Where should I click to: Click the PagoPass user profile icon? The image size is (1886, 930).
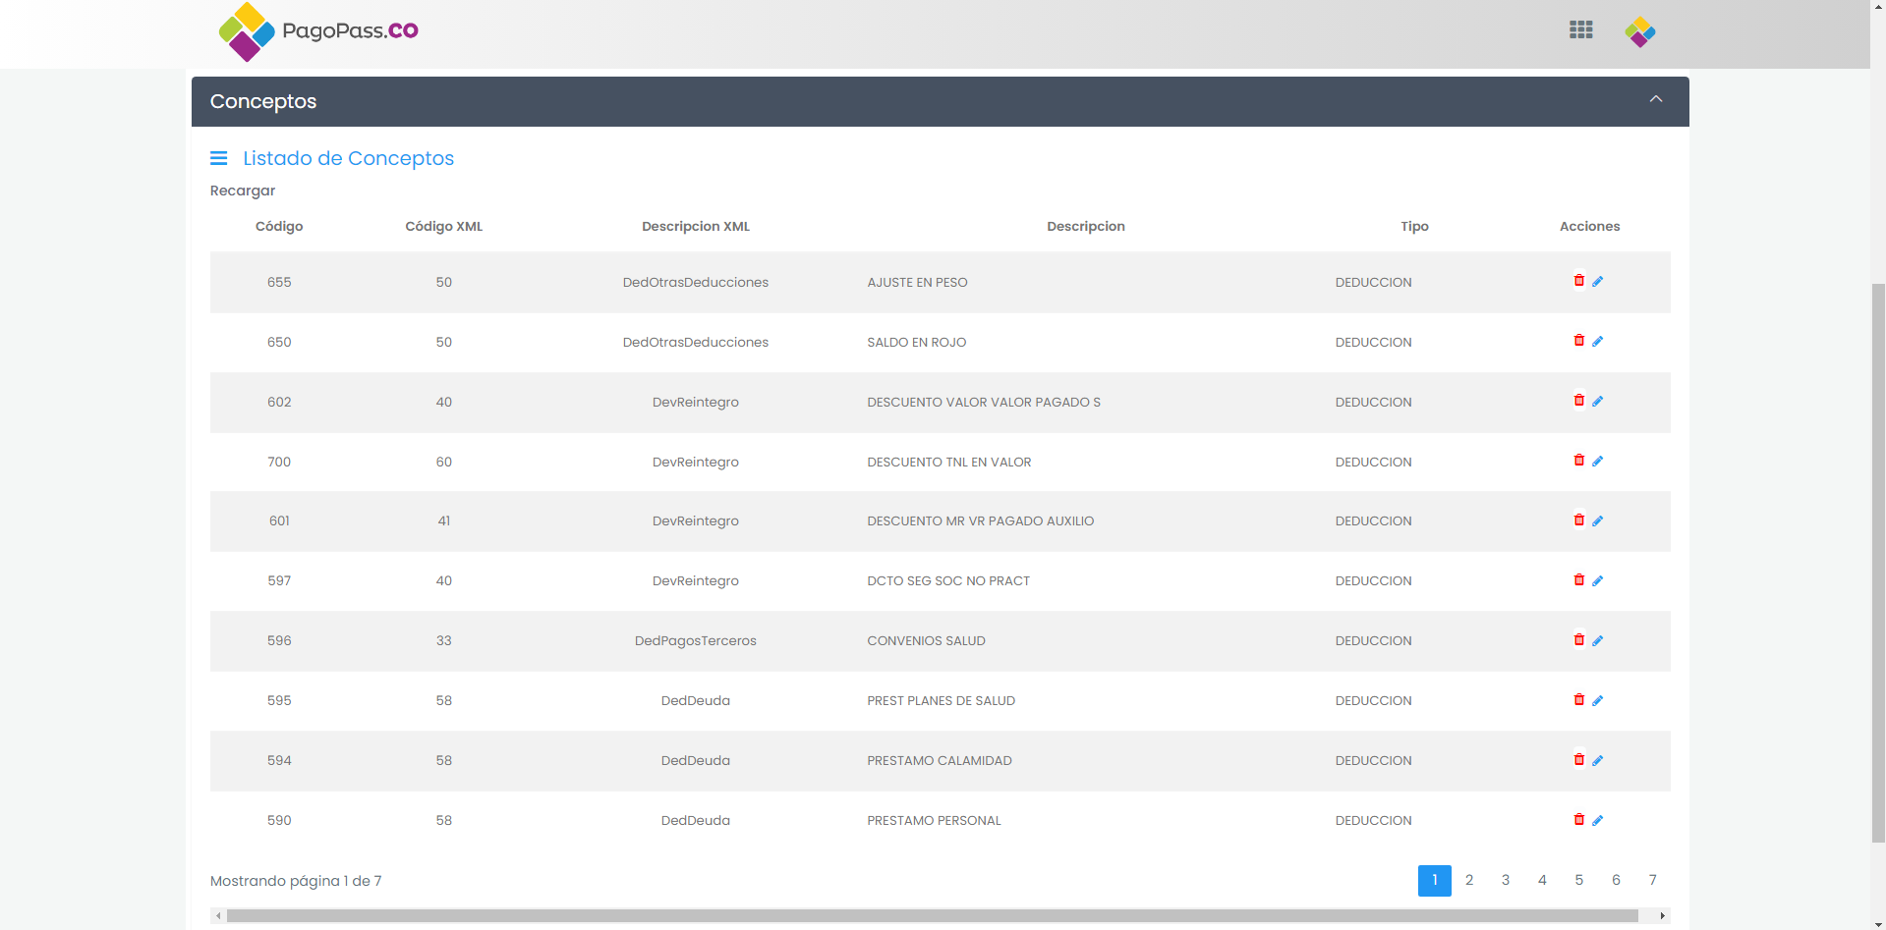(1639, 32)
